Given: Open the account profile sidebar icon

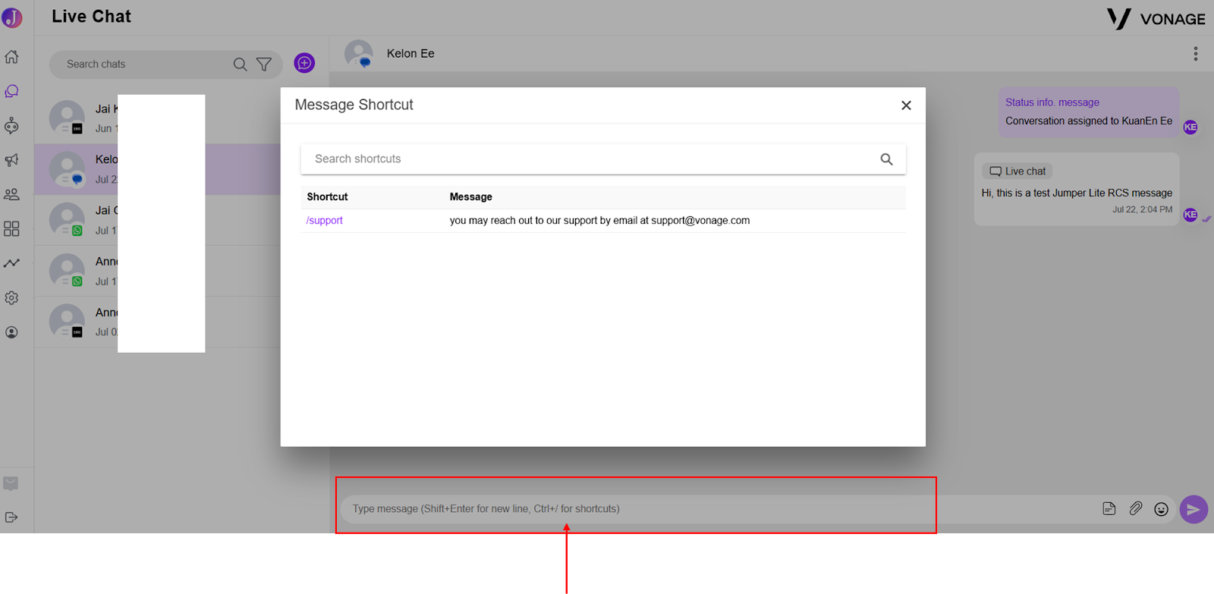Looking at the screenshot, I should (x=11, y=332).
